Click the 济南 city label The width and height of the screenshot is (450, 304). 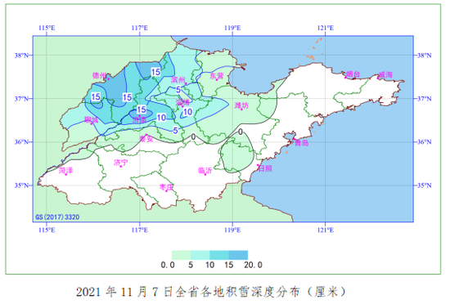click(139, 120)
